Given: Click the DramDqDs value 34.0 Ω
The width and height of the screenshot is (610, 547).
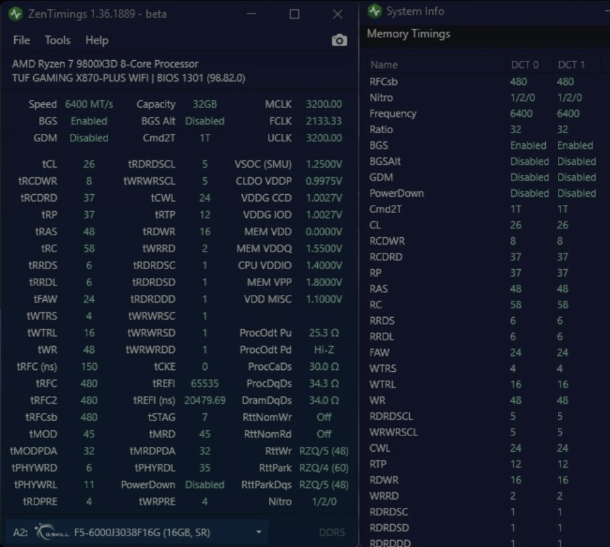Looking at the screenshot, I should 324,400.
